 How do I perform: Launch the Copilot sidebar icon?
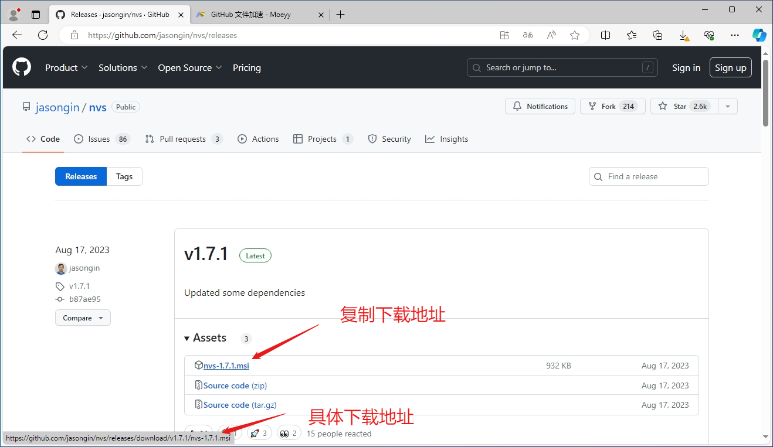[x=760, y=35]
